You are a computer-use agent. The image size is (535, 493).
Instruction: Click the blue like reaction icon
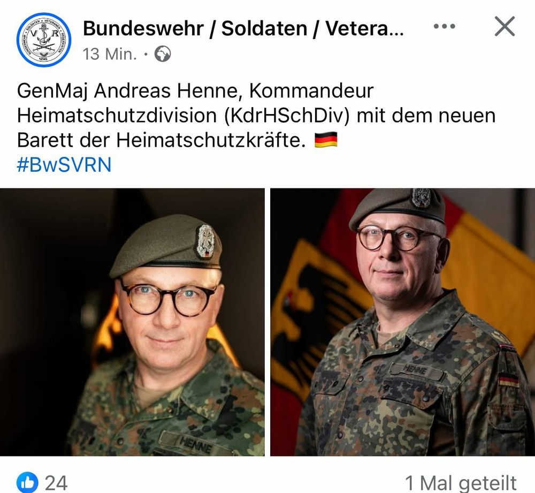27,482
